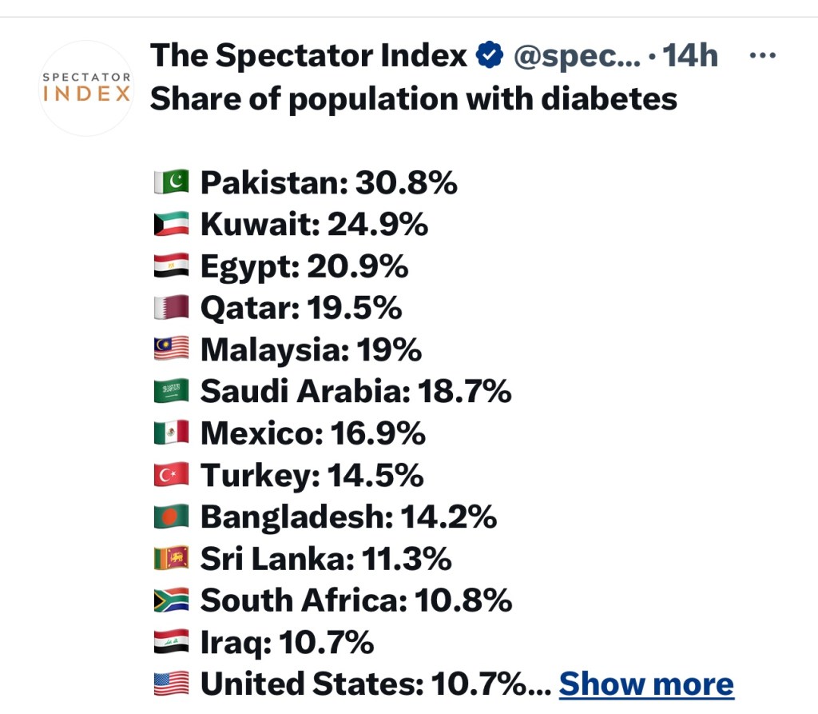Click the 14h timestamp
818x714 pixels.
tap(690, 56)
